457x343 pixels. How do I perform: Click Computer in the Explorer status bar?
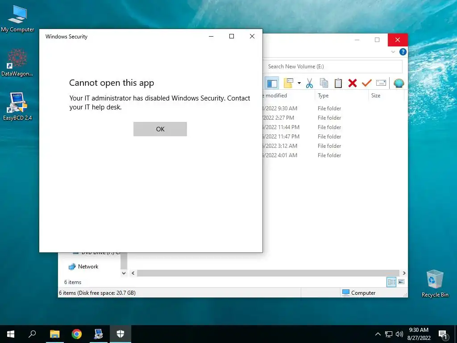tap(359, 293)
